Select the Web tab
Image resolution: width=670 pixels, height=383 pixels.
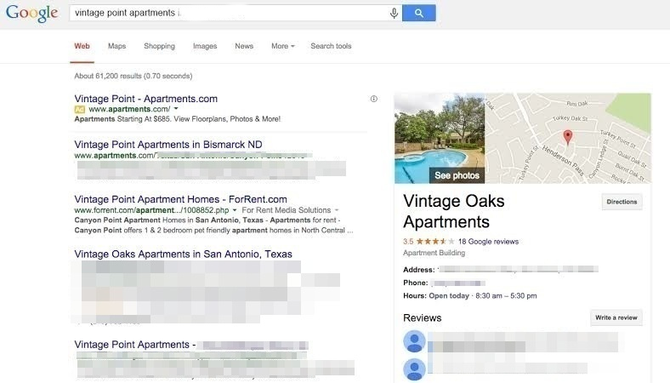tap(82, 46)
